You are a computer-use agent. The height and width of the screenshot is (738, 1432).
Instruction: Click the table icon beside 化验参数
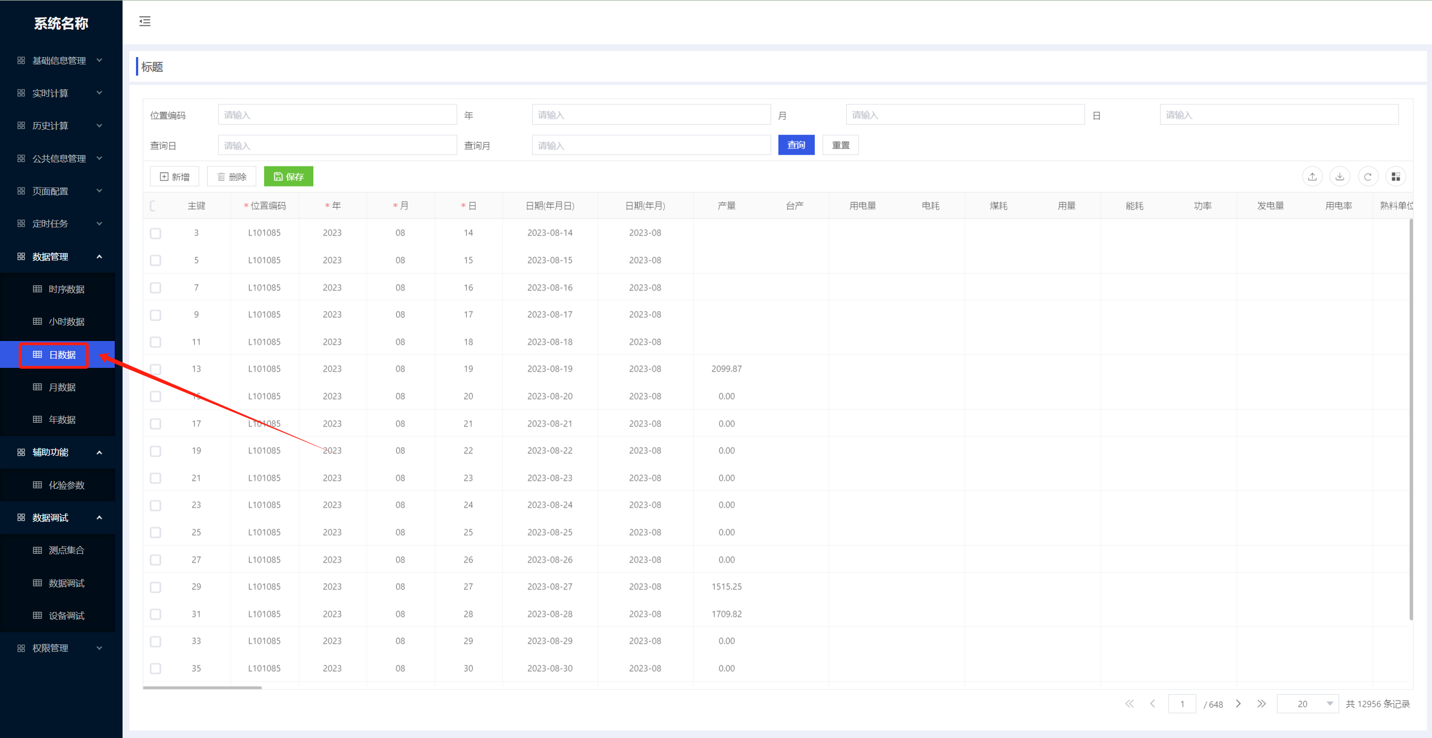coord(37,485)
